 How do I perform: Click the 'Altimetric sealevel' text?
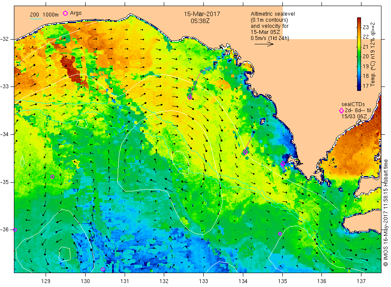click(273, 14)
